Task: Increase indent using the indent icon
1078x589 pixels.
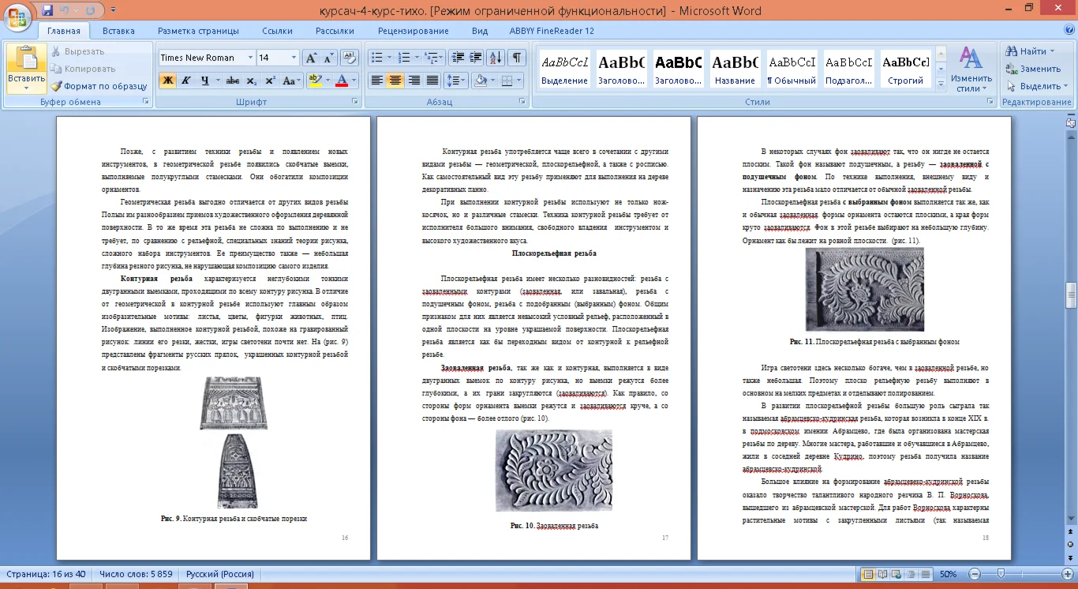Action: [x=475, y=58]
